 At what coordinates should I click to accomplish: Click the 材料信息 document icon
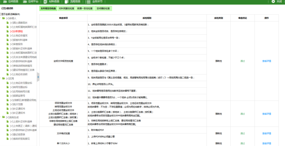tap(45, 2)
